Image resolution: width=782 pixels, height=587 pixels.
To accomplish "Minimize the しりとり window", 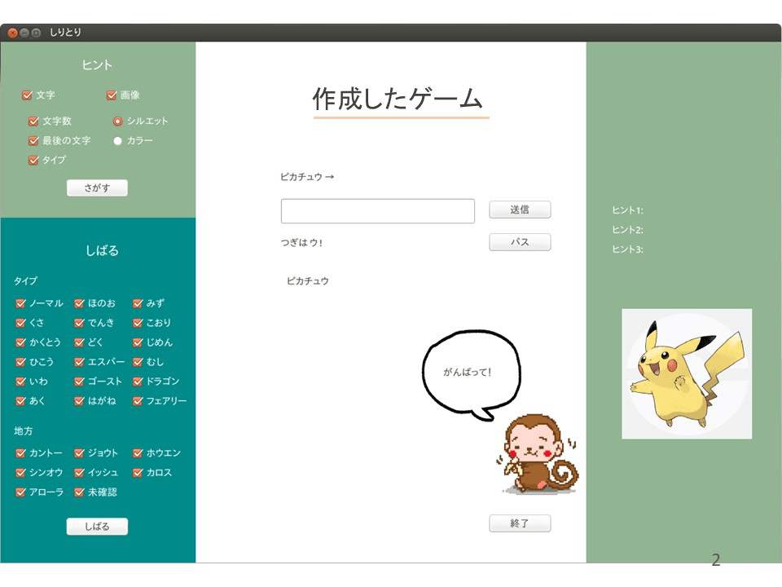I will 24,33.
